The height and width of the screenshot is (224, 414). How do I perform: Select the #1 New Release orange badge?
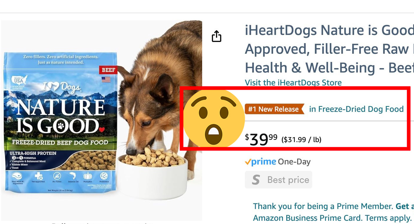(x=274, y=109)
